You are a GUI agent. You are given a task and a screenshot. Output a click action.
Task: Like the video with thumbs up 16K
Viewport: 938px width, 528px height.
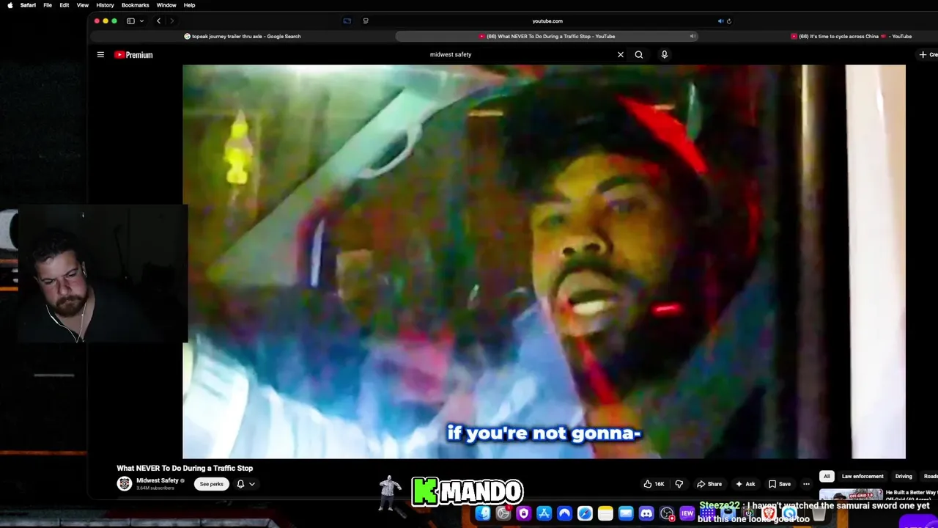(x=654, y=484)
